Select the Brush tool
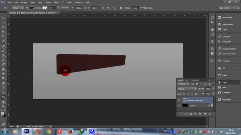The width and height of the screenshot is (241, 135). [x=3, y=51]
